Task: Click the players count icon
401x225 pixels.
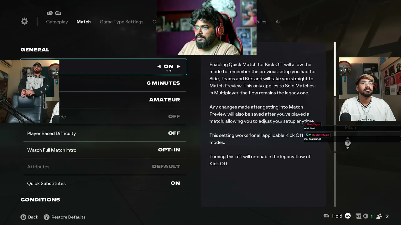Action: (x=379, y=216)
